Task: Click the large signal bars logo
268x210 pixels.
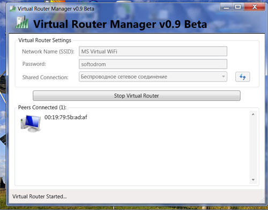Action: [22, 22]
